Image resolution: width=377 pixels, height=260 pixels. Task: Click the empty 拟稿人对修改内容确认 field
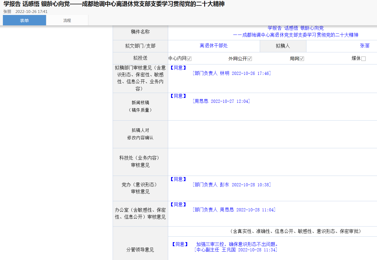(272, 134)
